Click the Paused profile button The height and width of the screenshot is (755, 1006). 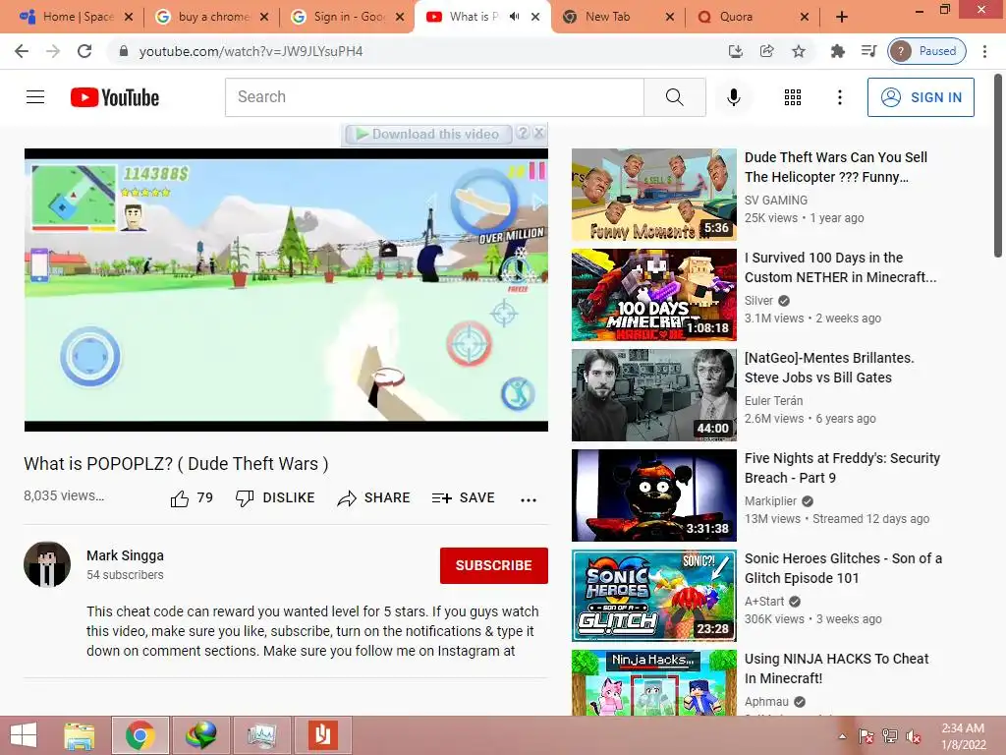(926, 51)
